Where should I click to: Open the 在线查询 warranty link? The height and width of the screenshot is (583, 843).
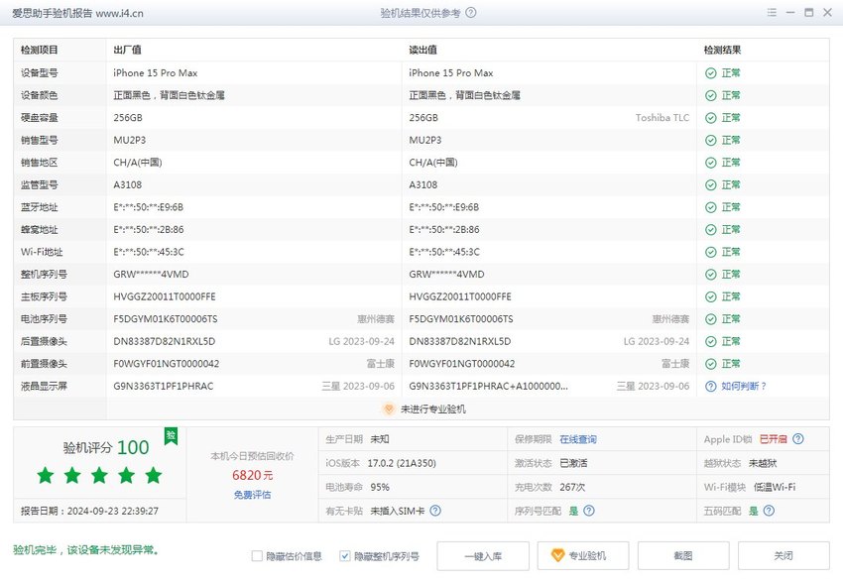pos(578,439)
